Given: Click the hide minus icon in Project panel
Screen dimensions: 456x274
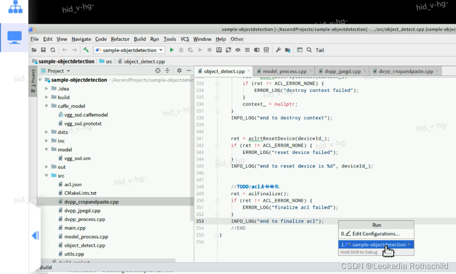Looking at the screenshot, I should 189,71.
